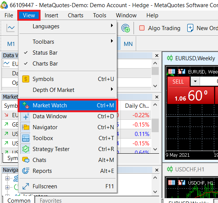This screenshot has width=218, height=203.
Task: Select the M1 timeframe
Action: pos(11,44)
